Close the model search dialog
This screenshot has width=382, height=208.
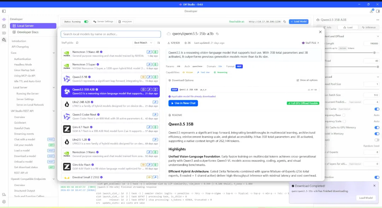click(x=320, y=32)
